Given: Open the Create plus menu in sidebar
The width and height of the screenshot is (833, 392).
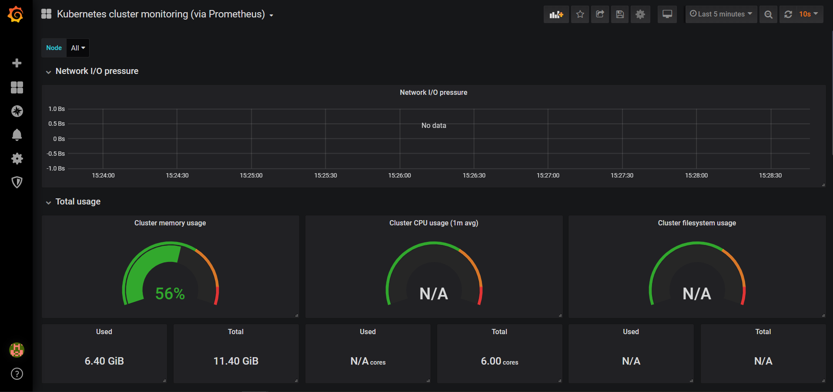Looking at the screenshot, I should coord(17,63).
